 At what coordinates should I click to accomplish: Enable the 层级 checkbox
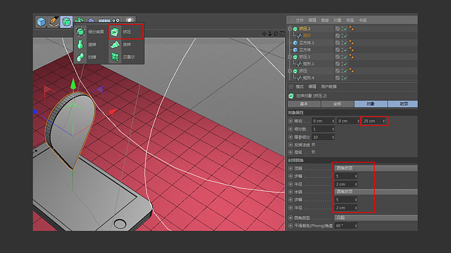point(313,152)
